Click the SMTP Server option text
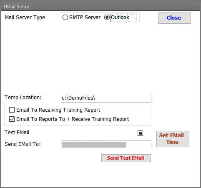This screenshot has width=201, height=188. click(85, 18)
